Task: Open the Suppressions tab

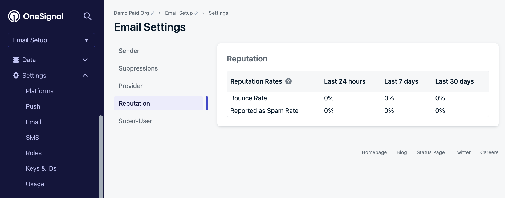Action: pyautogui.click(x=138, y=68)
